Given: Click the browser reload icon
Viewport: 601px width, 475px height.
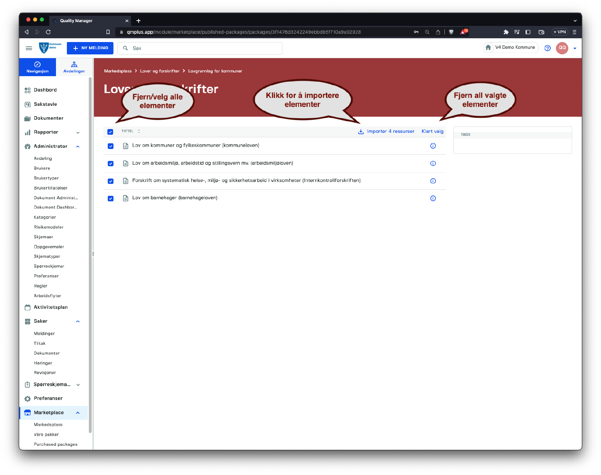Looking at the screenshot, I should [x=48, y=32].
